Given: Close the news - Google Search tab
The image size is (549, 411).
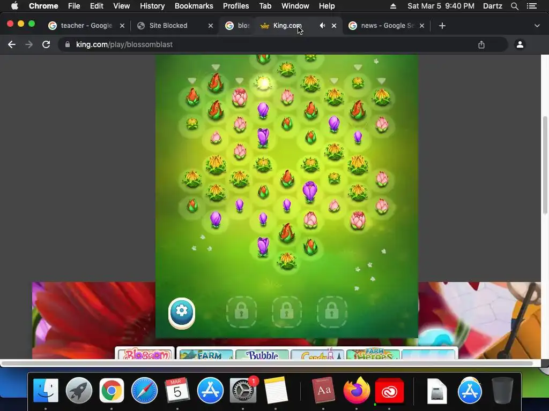Looking at the screenshot, I should coord(422,26).
